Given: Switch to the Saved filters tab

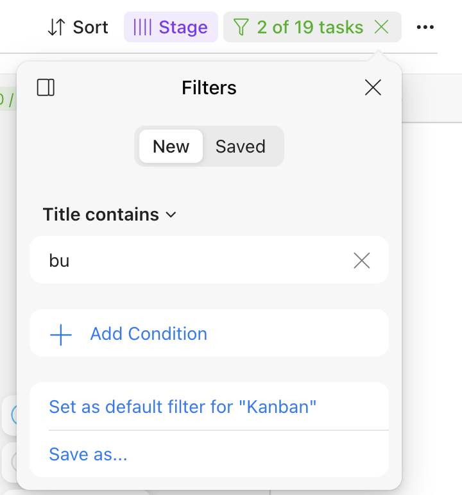Looking at the screenshot, I should (x=241, y=146).
